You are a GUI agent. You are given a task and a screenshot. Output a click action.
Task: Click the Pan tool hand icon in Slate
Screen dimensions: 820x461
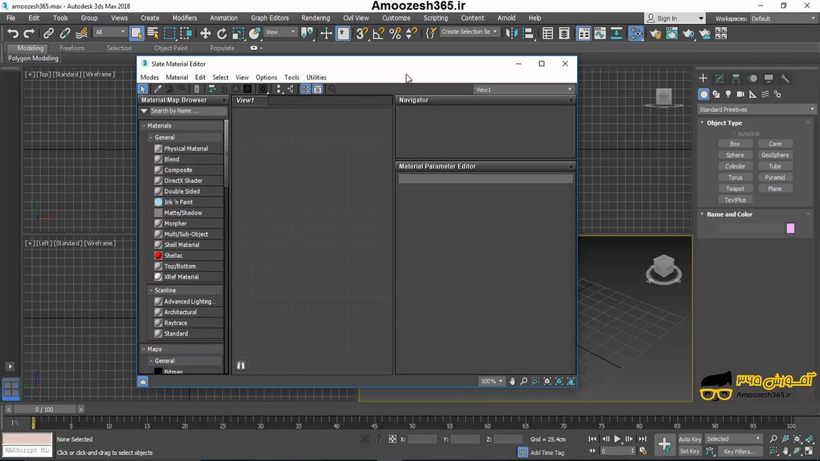512,381
